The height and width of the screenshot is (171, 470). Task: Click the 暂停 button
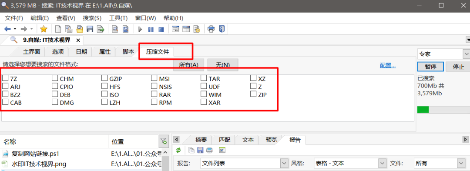click(430, 67)
